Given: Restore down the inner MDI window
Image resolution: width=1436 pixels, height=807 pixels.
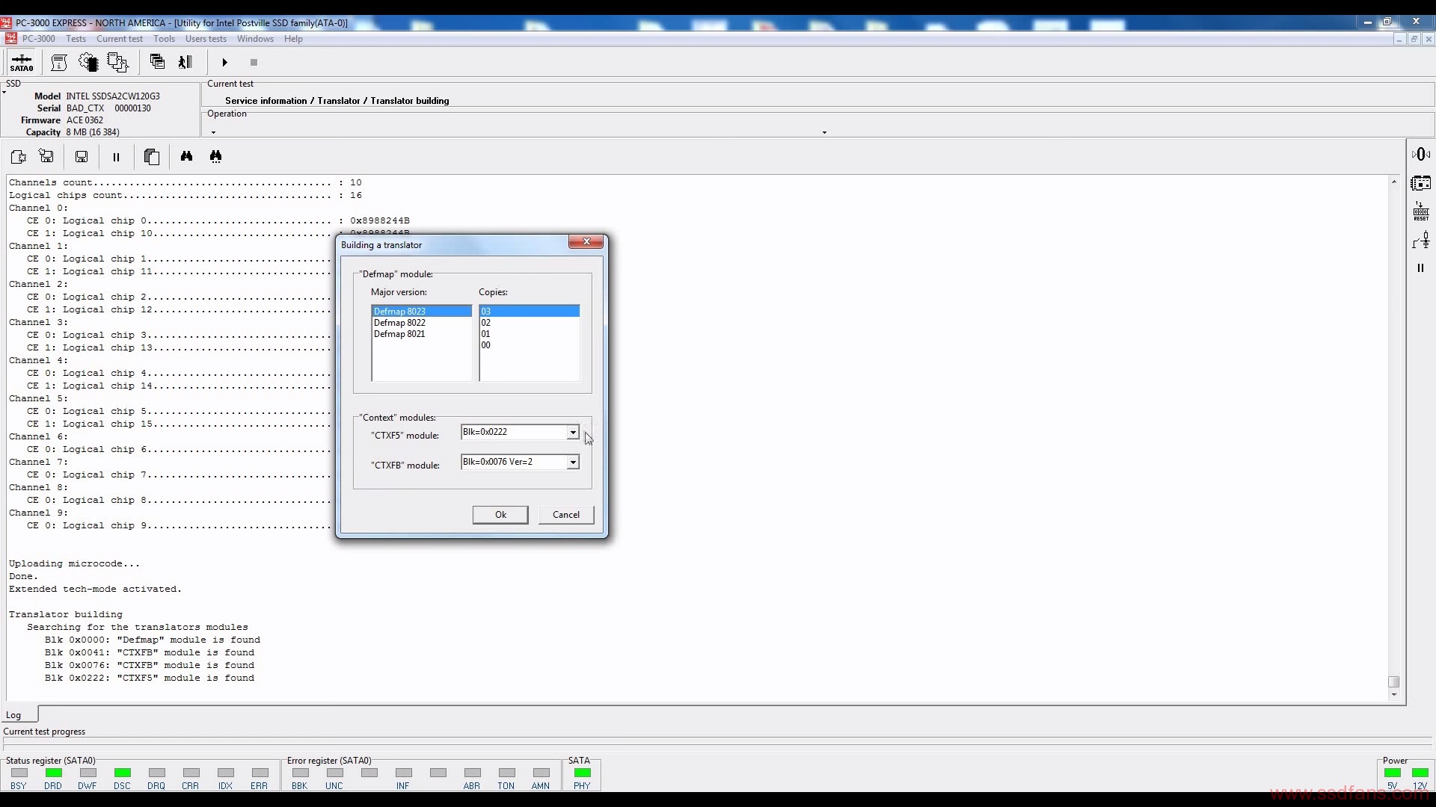Looking at the screenshot, I should [x=1414, y=39].
